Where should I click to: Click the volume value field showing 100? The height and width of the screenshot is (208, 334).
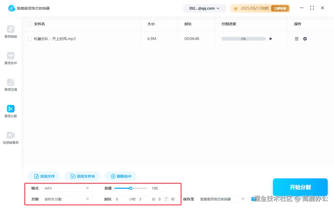(x=158, y=188)
